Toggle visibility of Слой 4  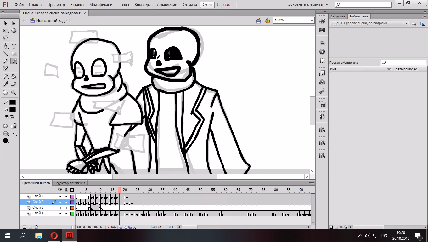tap(60, 196)
